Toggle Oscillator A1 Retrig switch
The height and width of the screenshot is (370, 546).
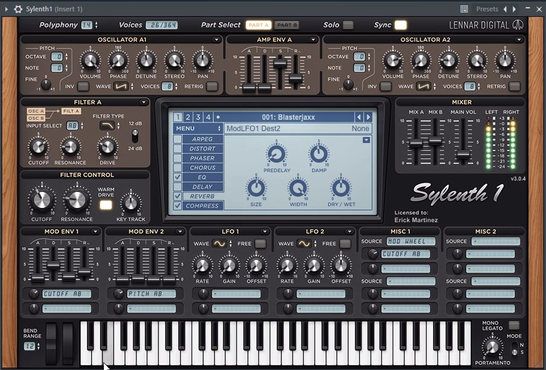pos(212,86)
